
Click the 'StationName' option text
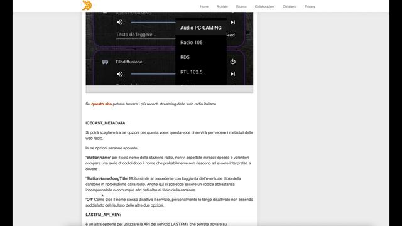point(98,158)
